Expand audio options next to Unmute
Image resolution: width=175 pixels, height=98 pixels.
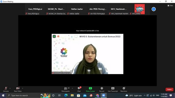point(10,88)
